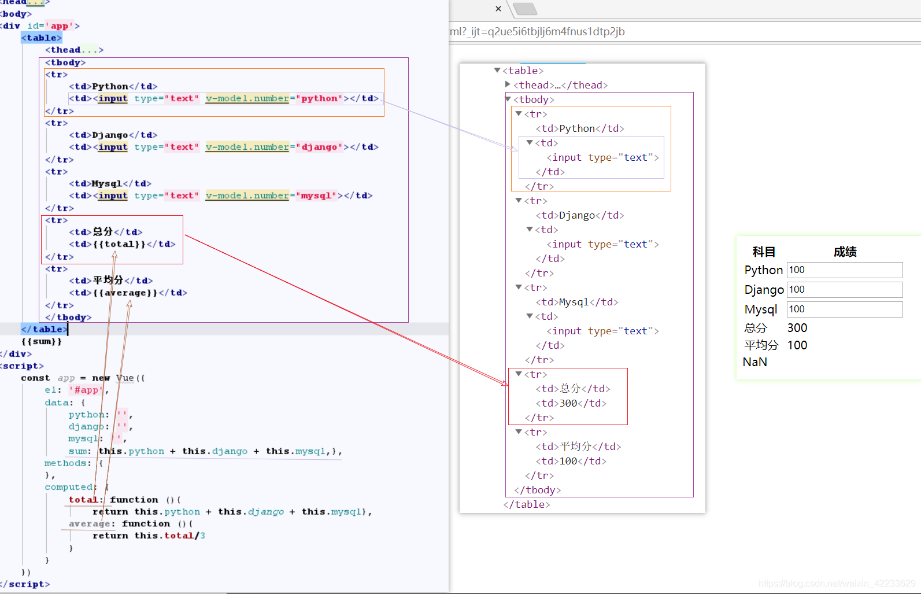Collapse the <tr> node containing 平均分
921x594 pixels.
pyautogui.click(x=519, y=431)
